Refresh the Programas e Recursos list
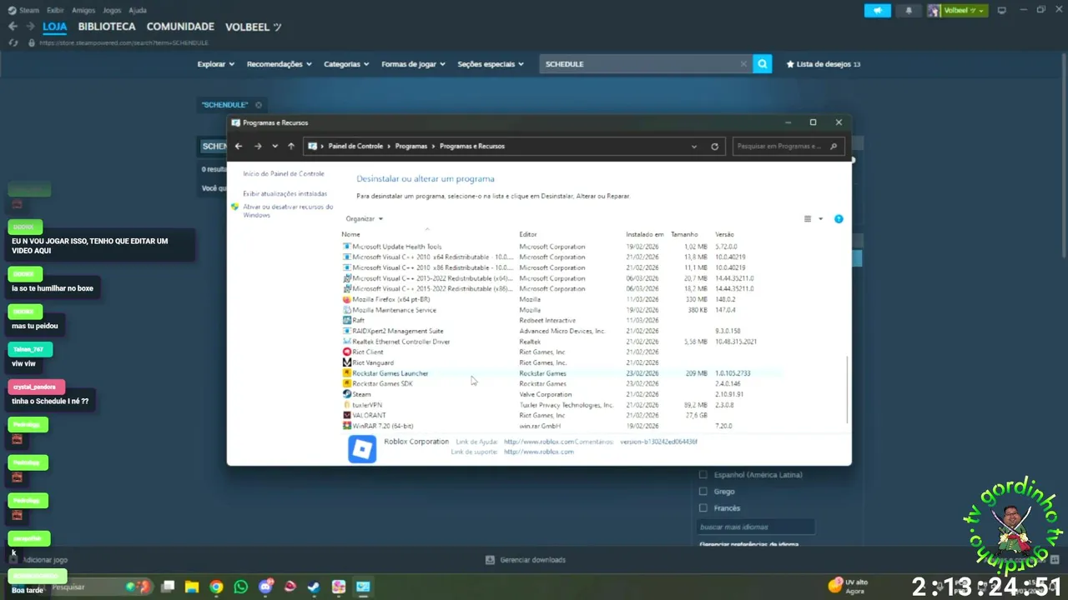Screen dimensions: 1068x600 pos(714,146)
